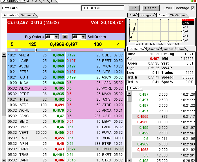The height and width of the screenshot is (162, 197).
Task: Click the trade at 10:21:28
Action: (163, 94)
